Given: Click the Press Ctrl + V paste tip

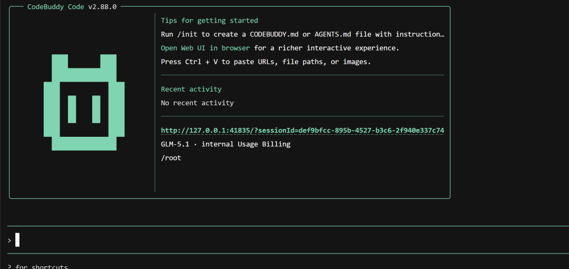Looking at the screenshot, I should click(266, 62).
